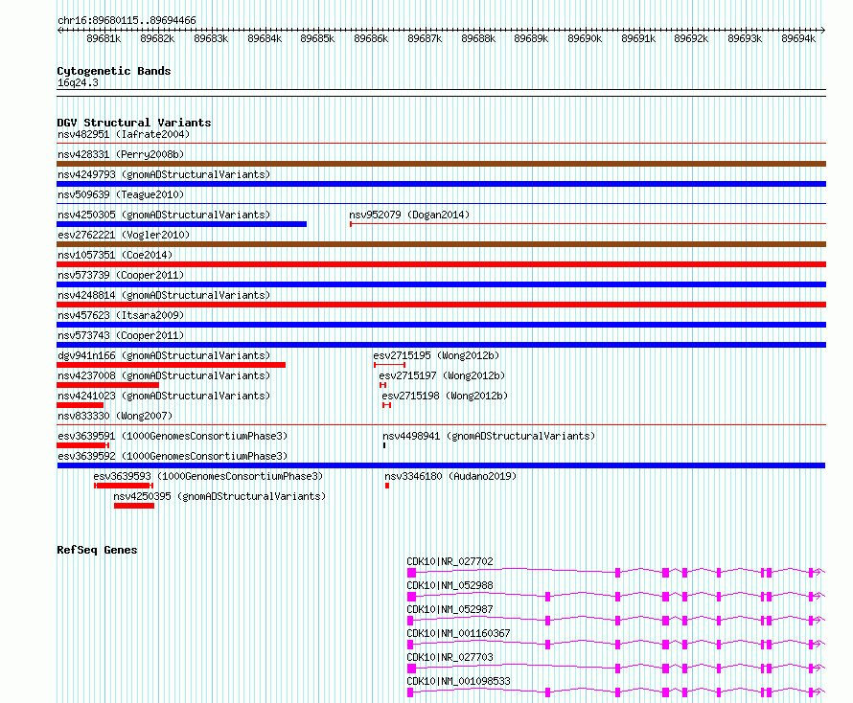
Task: Select red bar of dgv941n166 variant
Action: (171, 365)
